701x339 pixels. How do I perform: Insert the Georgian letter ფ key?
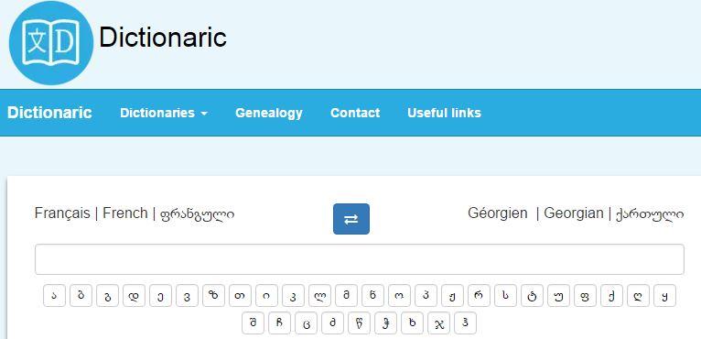585,296
